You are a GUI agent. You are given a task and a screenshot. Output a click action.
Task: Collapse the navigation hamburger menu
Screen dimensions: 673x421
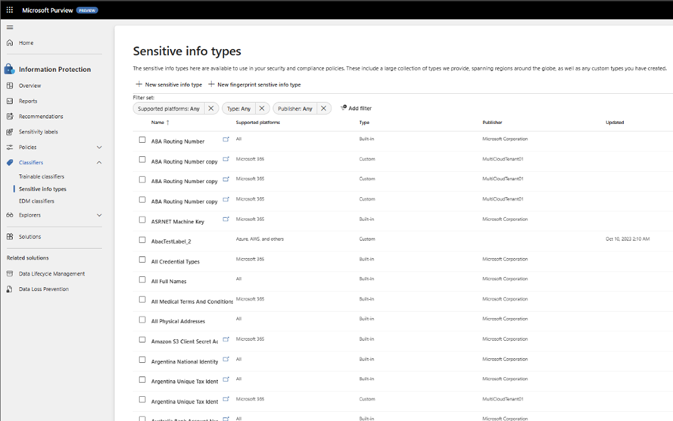click(x=10, y=27)
